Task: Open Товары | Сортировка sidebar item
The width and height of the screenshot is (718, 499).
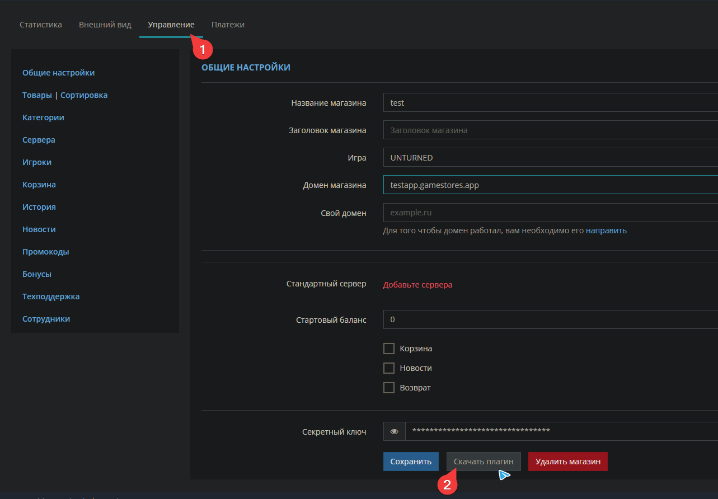Action: pos(65,95)
